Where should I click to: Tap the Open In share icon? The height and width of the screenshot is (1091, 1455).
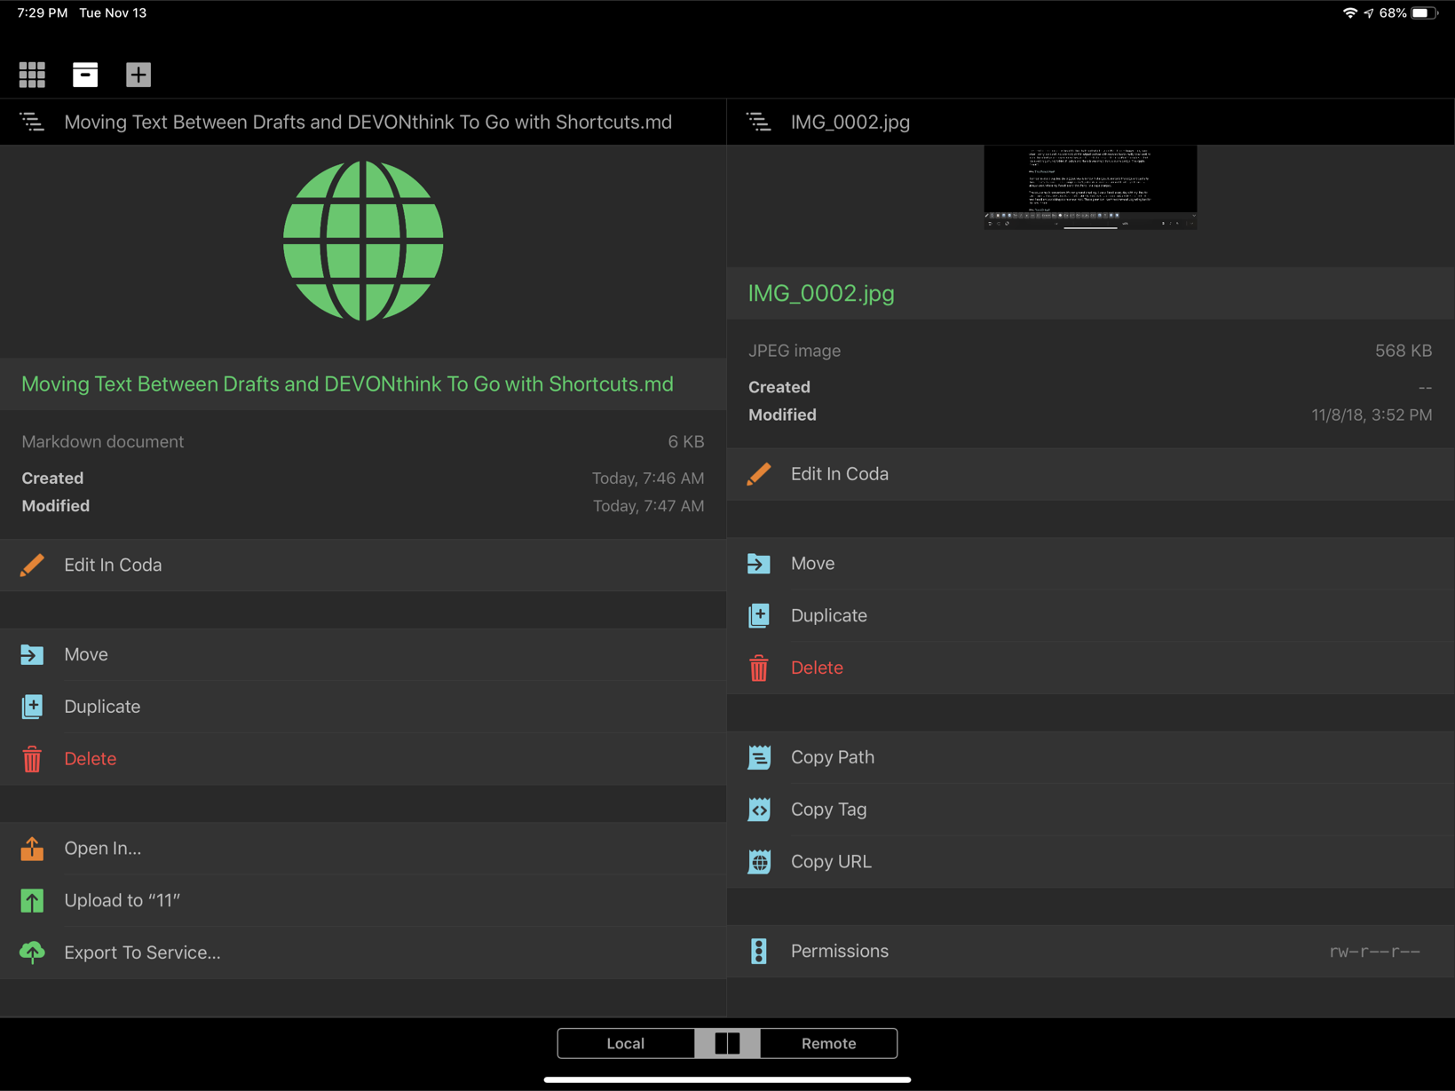[32, 849]
